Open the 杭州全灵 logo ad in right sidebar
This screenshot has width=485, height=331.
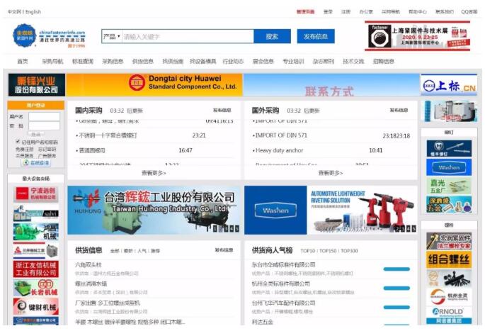449,297
